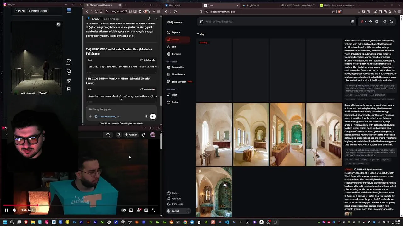This screenshot has height=226, width=403.
Task: Open Explore in Midjourney sidebar
Action: pos(173,32)
